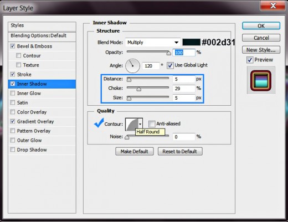Click the Opacity value field
288x222 pixels.
184,53
